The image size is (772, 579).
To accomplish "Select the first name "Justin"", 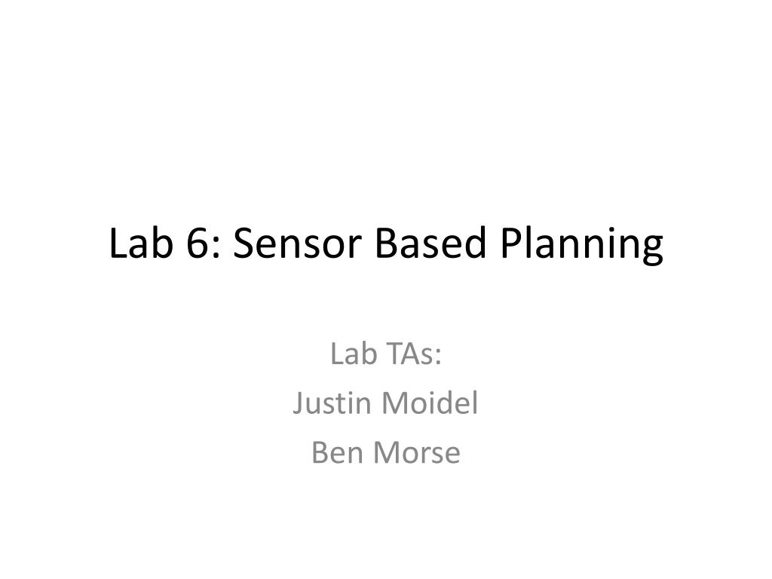I will (332, 404).
